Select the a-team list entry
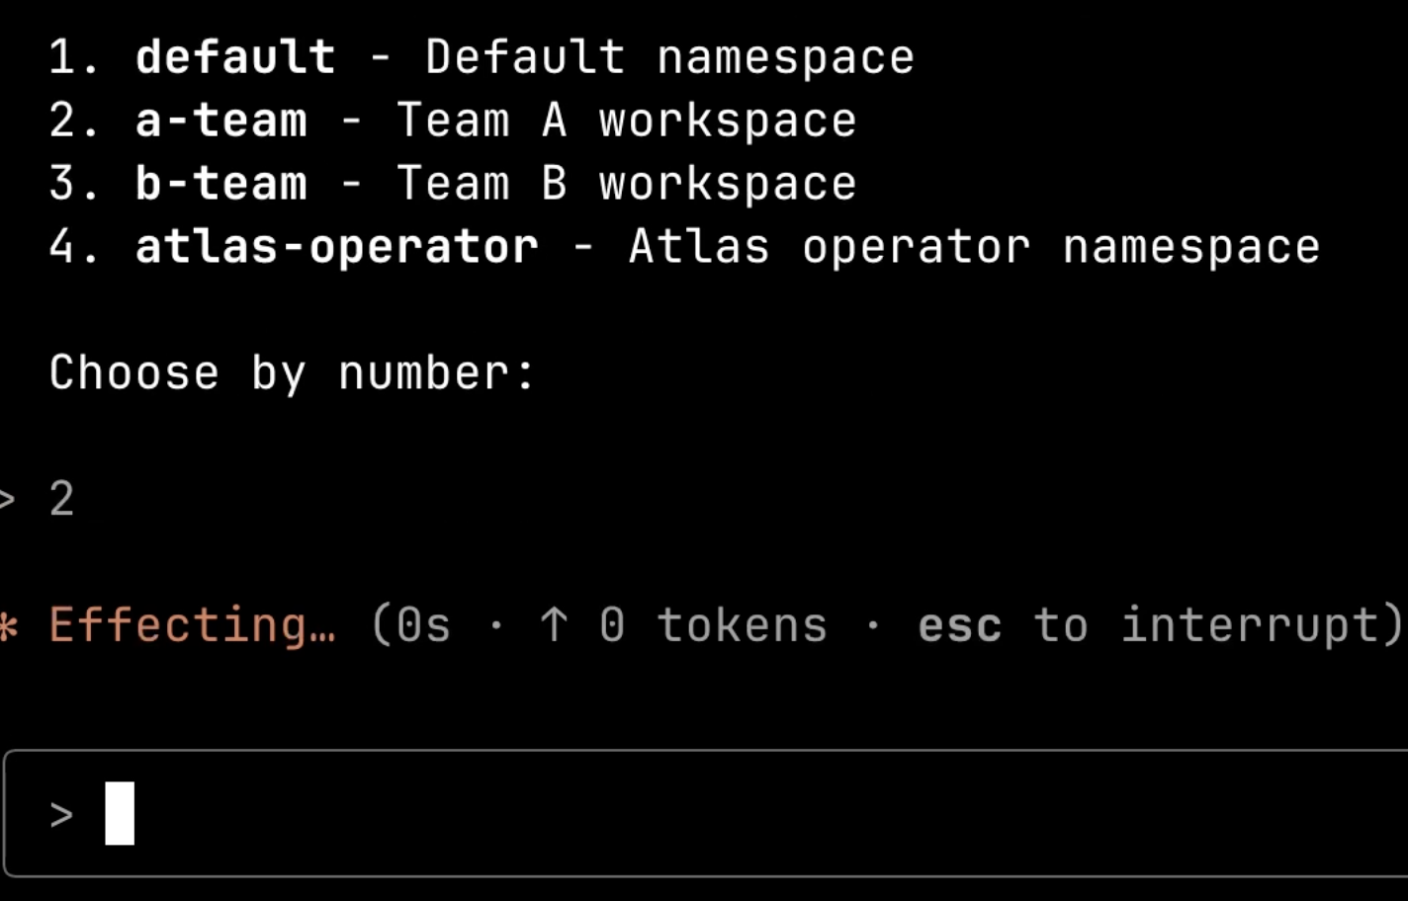The image size is (1408, 901). click(453, 121)
